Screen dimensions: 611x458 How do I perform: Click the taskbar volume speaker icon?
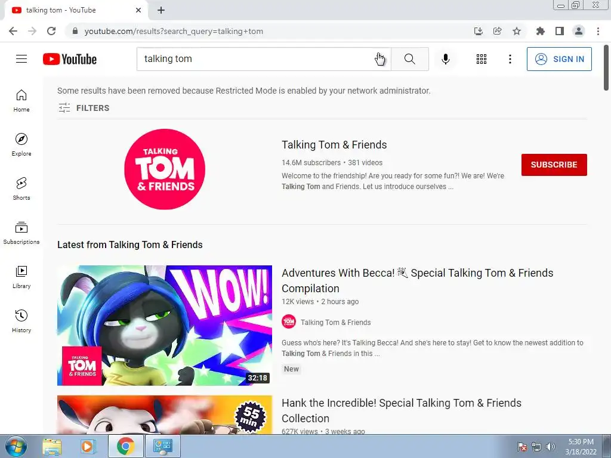pos(550,447)
